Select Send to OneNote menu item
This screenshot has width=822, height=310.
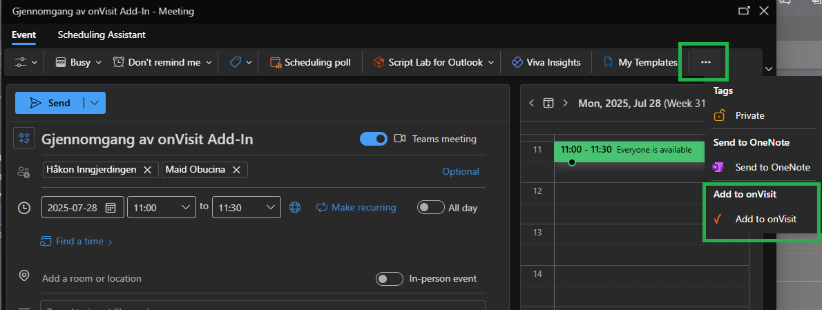coord(763,167)
